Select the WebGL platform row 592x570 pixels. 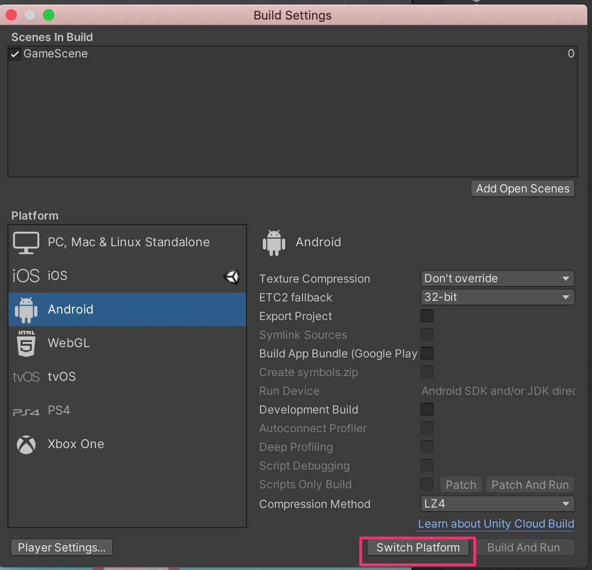[127, 343]
